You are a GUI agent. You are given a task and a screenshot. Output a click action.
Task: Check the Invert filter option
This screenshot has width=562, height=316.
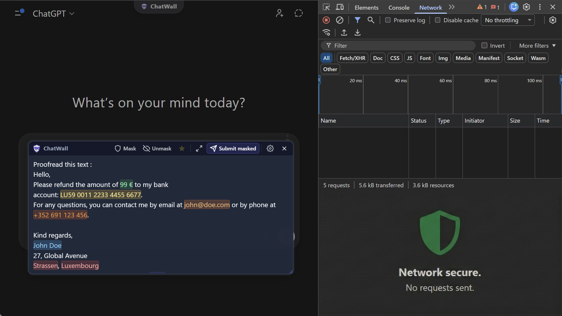click(484, 45)
